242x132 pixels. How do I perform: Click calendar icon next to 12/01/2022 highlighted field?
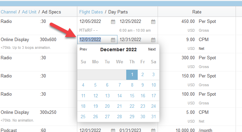tap(113, 40)
